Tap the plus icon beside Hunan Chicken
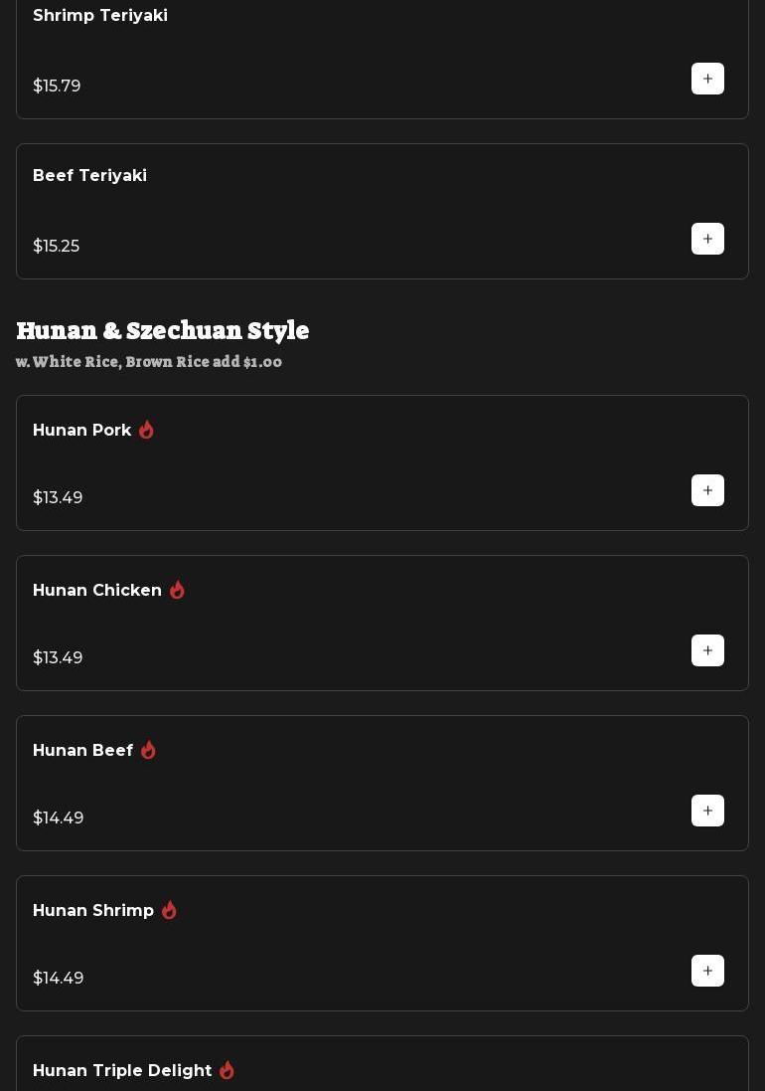The height and width of the screenshot is (1091, 765). click(x=707, y=650)
